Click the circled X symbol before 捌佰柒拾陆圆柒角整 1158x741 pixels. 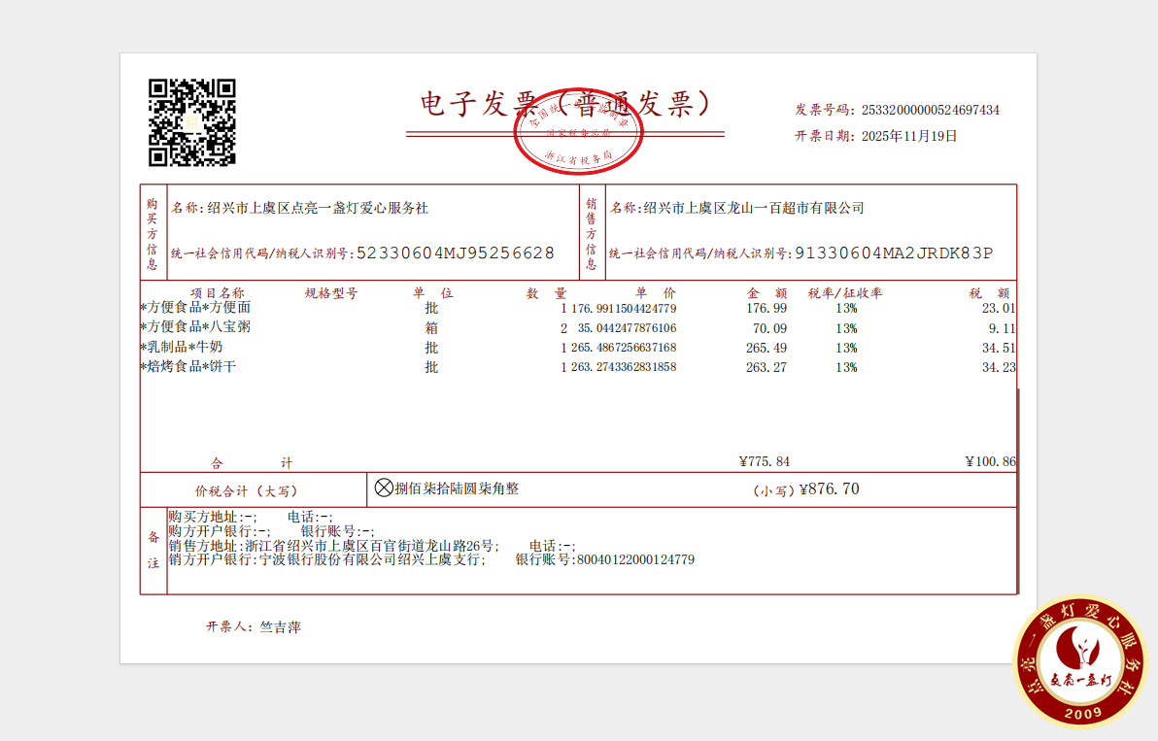point(384,488)
